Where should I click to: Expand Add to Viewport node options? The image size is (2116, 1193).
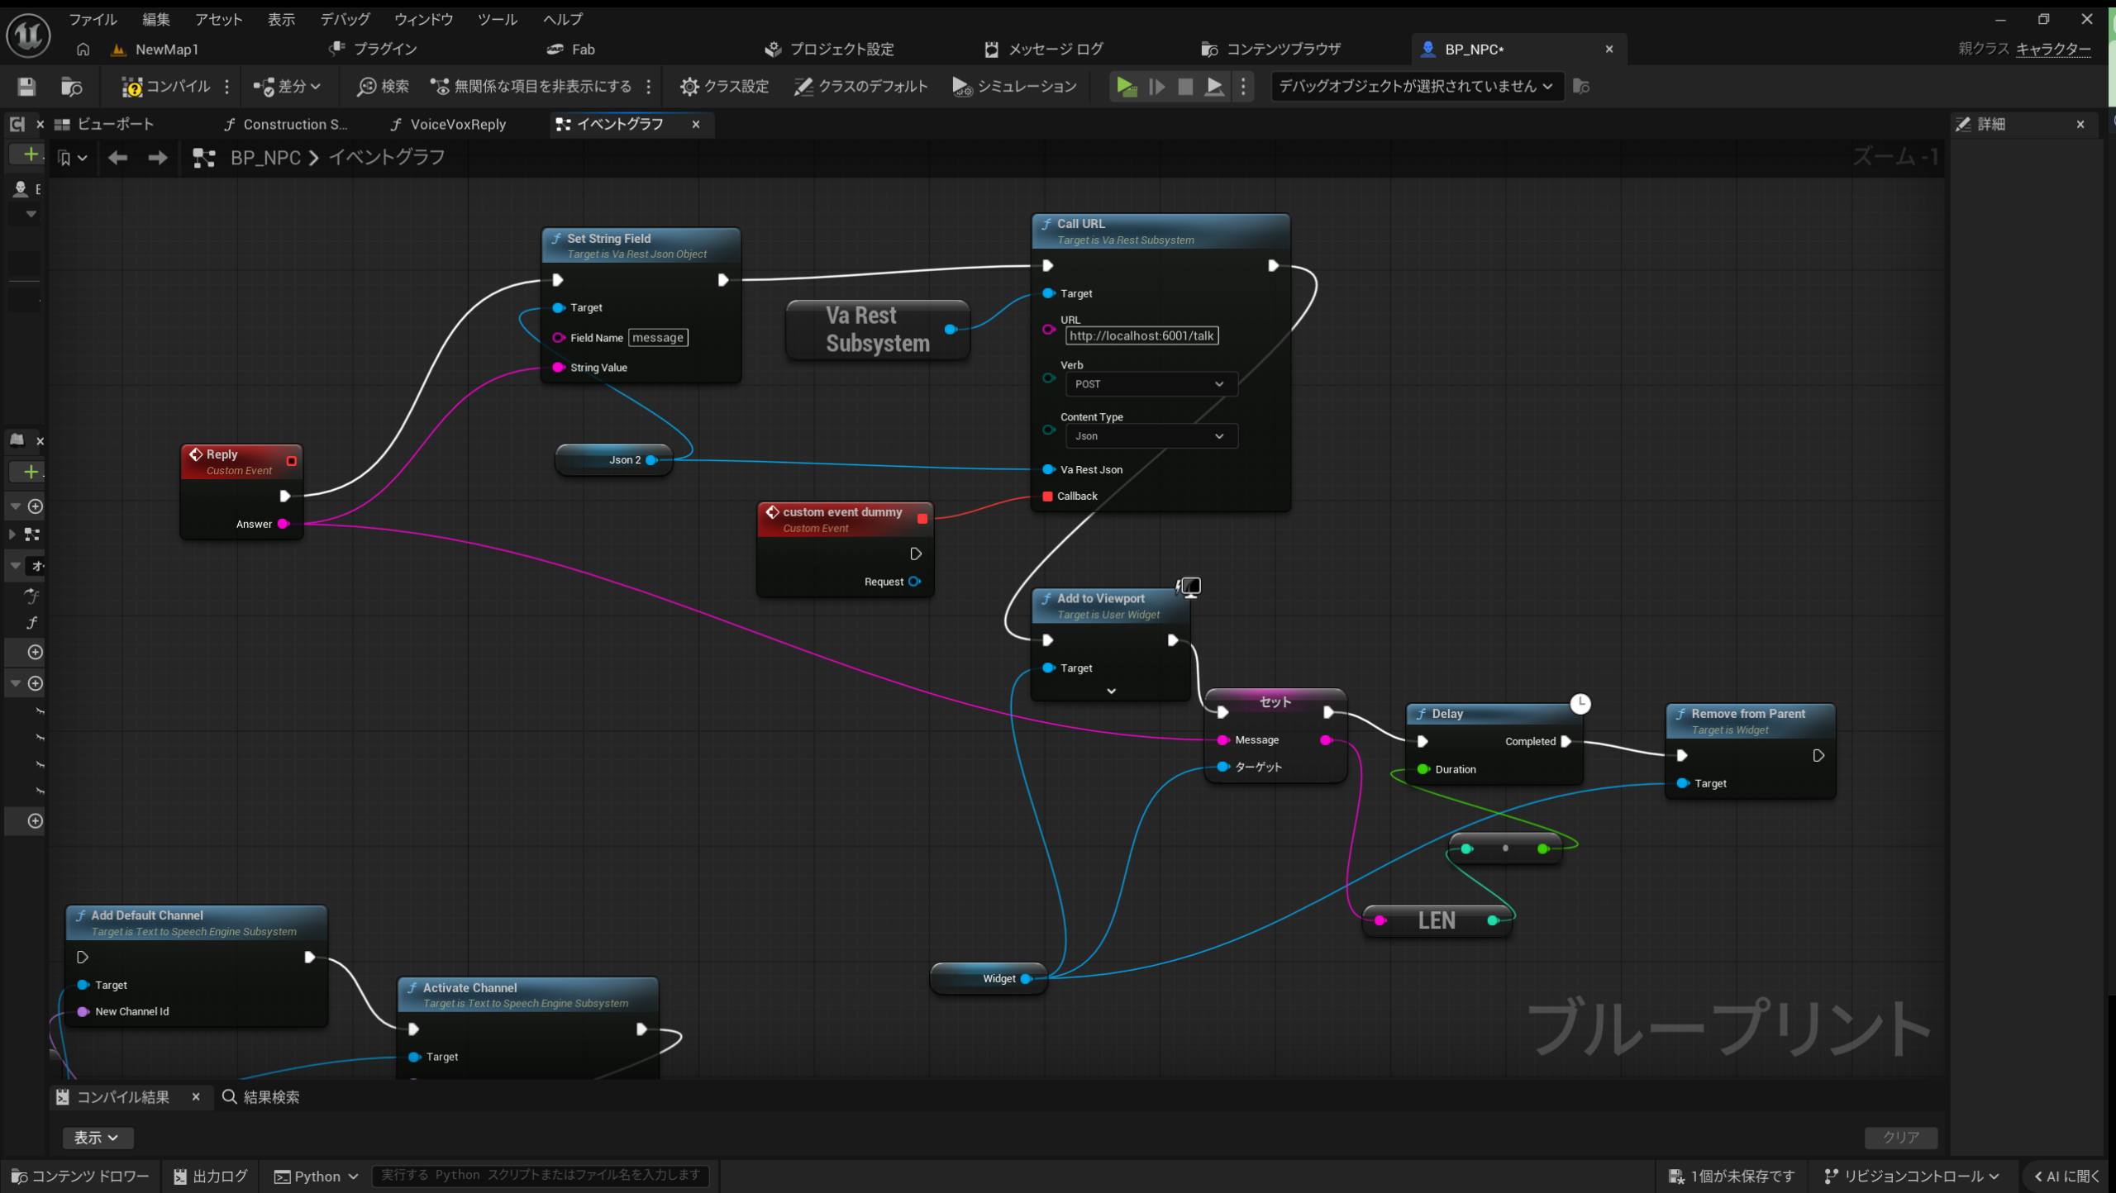point(1111,691)
